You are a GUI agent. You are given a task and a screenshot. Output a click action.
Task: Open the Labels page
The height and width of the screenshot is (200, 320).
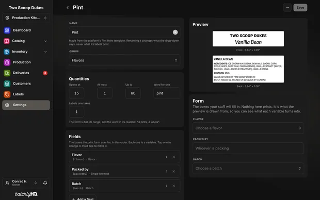26,94
